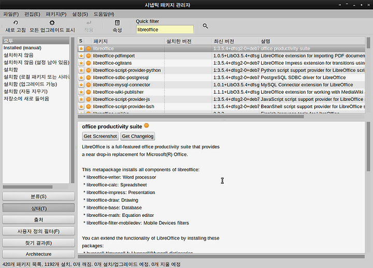Select the libreoffice-wiki-publisher package name
The width and height of the screenshot is (373, 268).
pyautogui.click(x=118, y=92)
